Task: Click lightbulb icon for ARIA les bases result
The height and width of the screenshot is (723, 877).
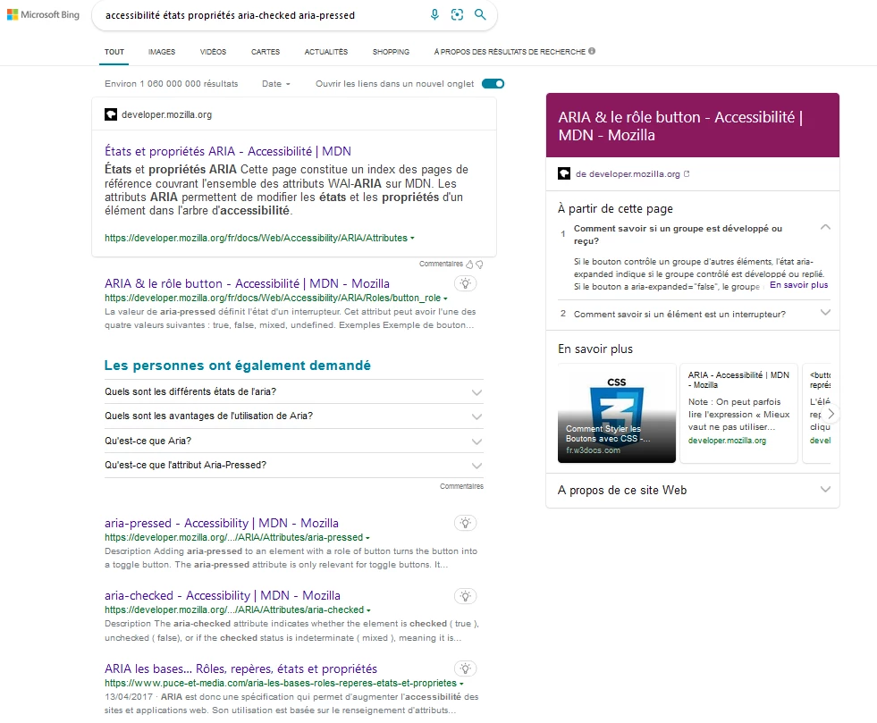Action: 466,668
